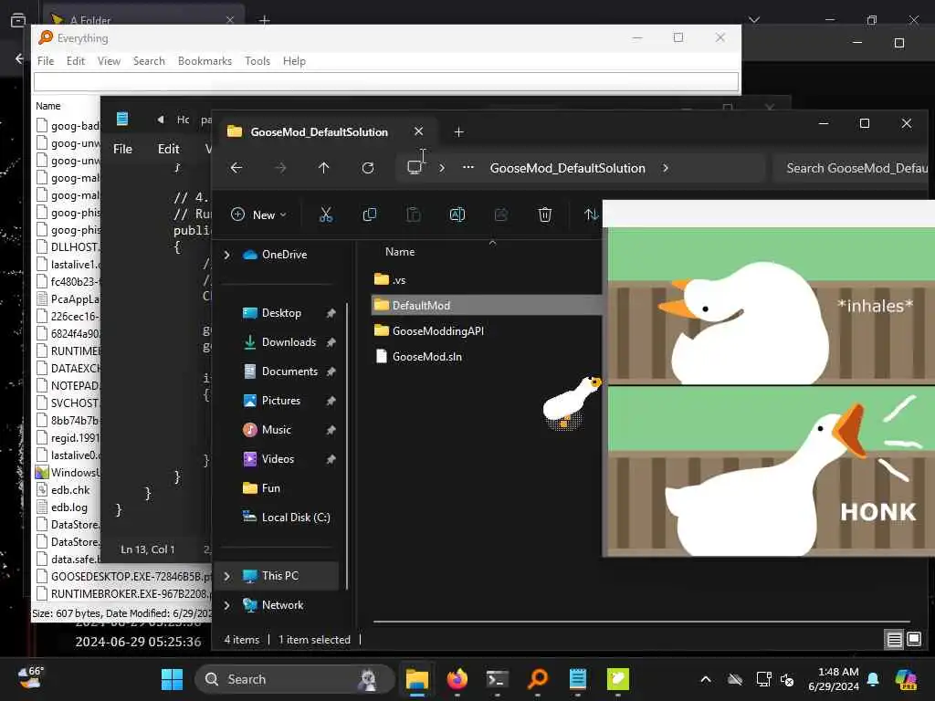The image size is (935, 701).
Task: Go back with Explorer back arrow
Action: pos(236,168)
